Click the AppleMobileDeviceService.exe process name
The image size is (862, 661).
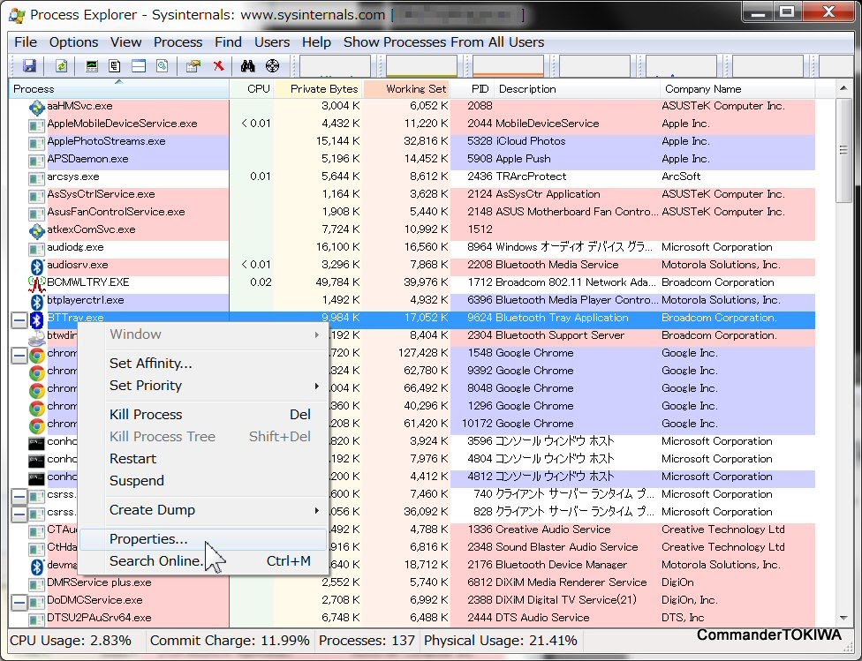tap(122, 124)
